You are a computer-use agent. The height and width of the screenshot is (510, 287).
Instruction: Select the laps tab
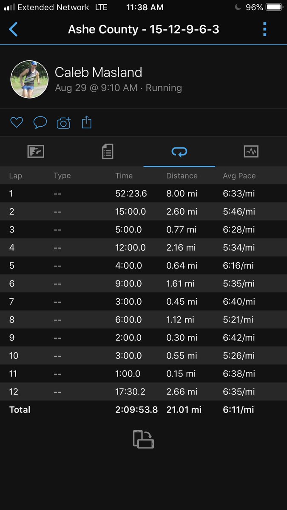click(x=179, y=152)
